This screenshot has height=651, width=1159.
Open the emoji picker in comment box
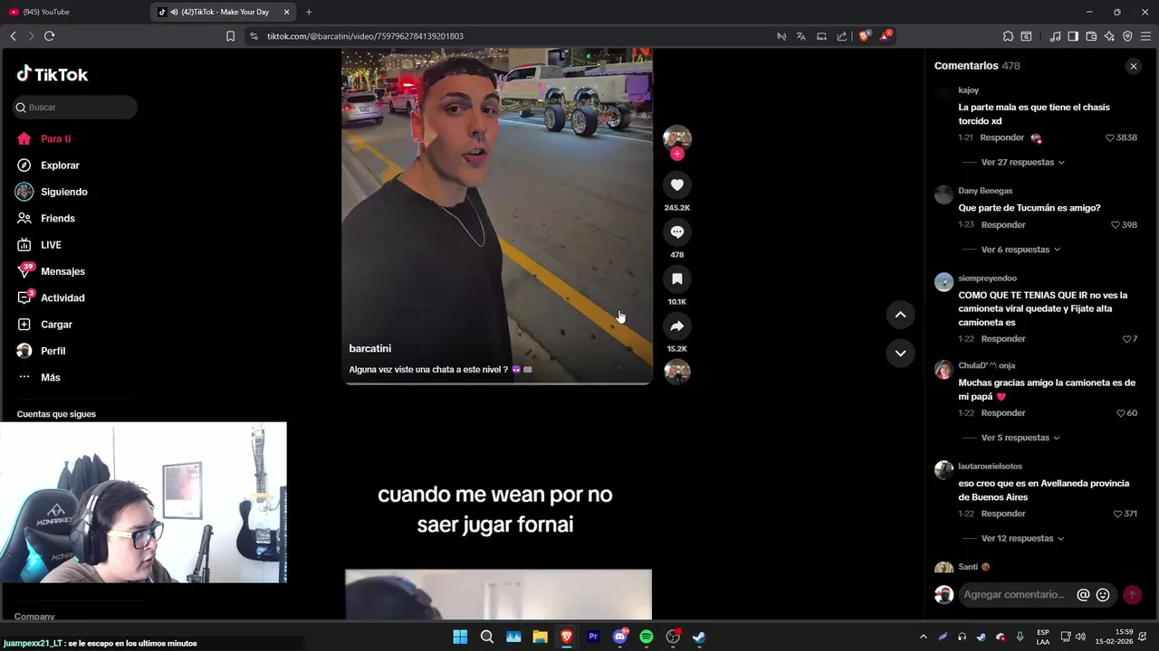1103,595
